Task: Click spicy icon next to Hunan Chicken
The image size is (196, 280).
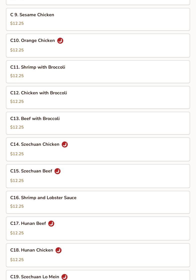Action: pos(58,250)
